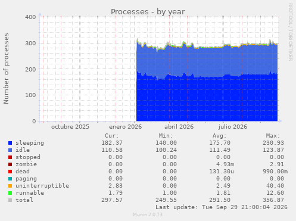Click the uninterruptible average value 2.49
This screenshot has height=221, width=296.
click(x=223, y=186)
